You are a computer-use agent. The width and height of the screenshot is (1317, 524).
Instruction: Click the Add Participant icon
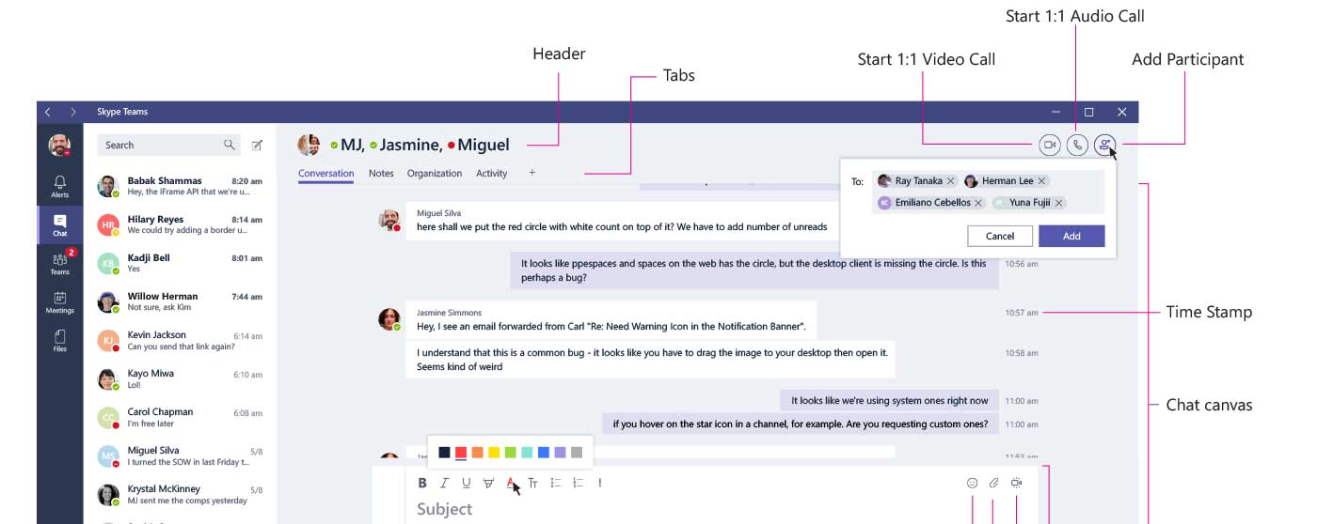coord(1105,145)
